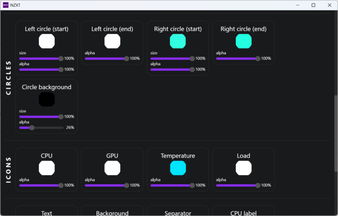Adjust the Temperature icon alpha slider
The height and width of the screenshot is (216, 338).
(x=172, y=185)
